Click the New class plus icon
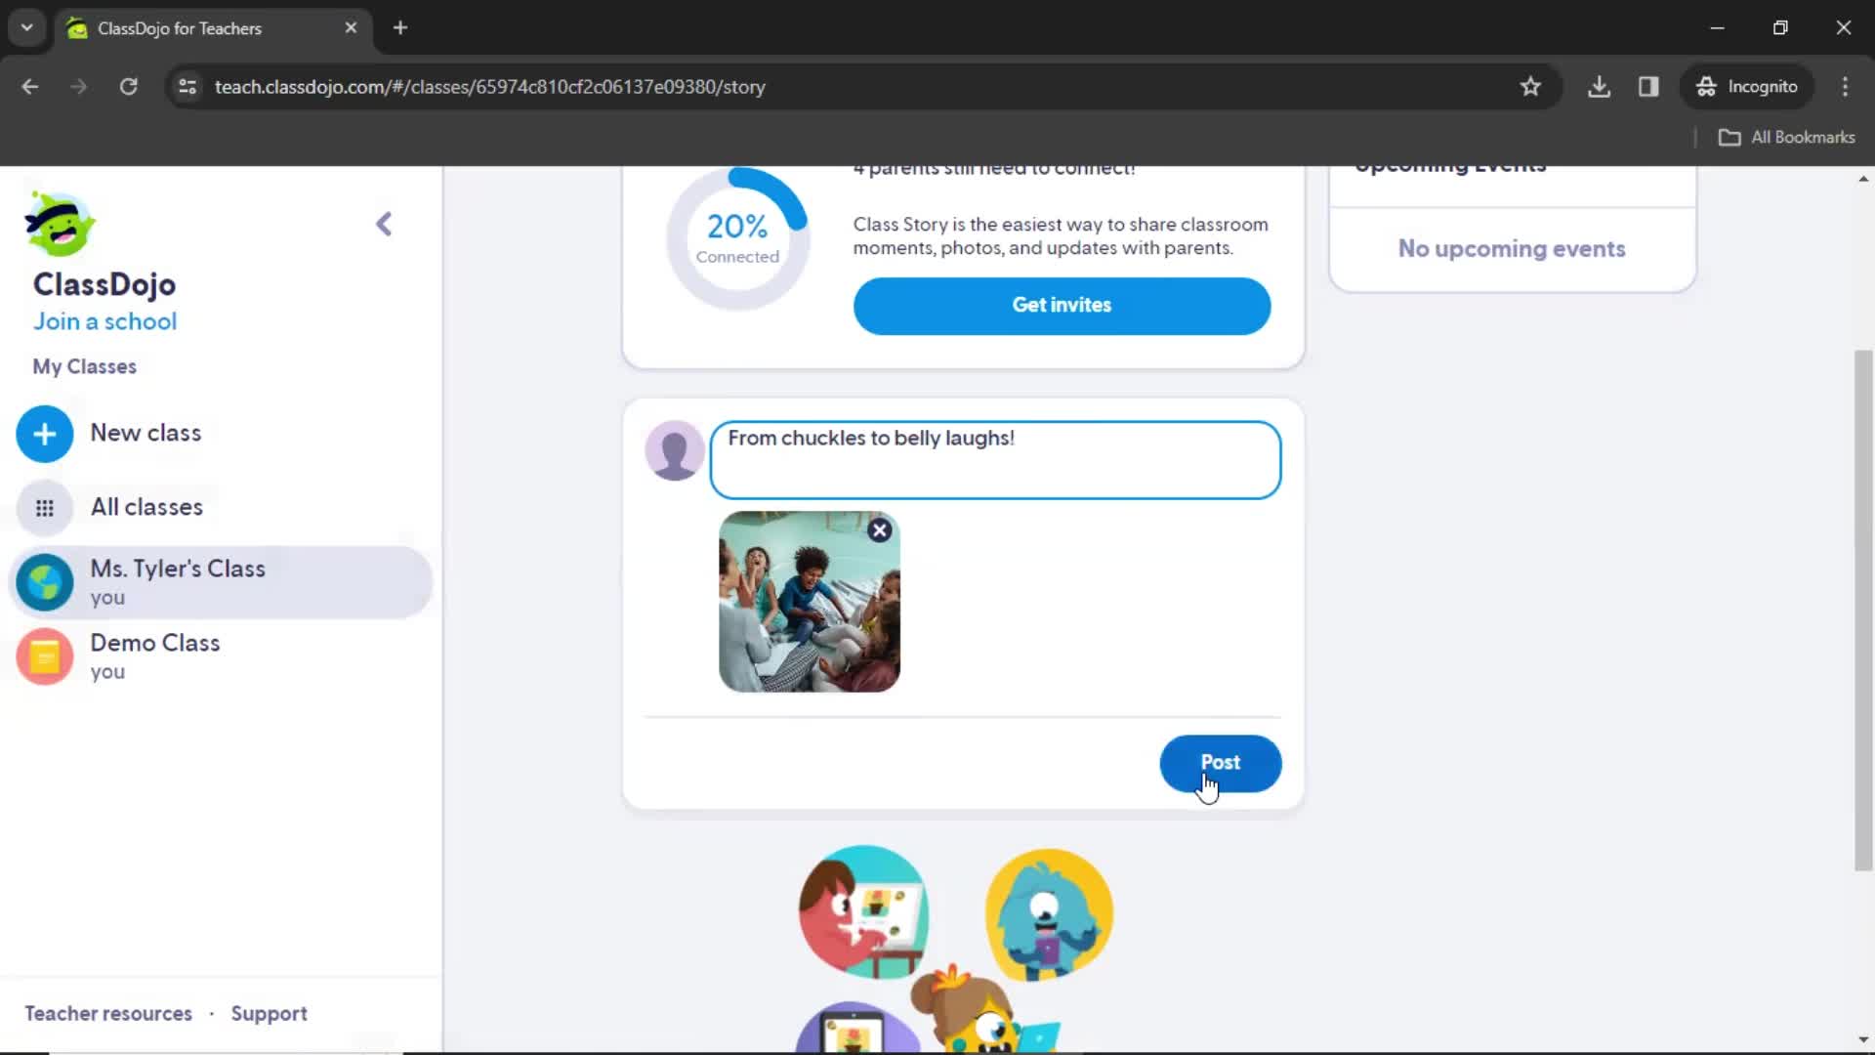 coord(45,433)
